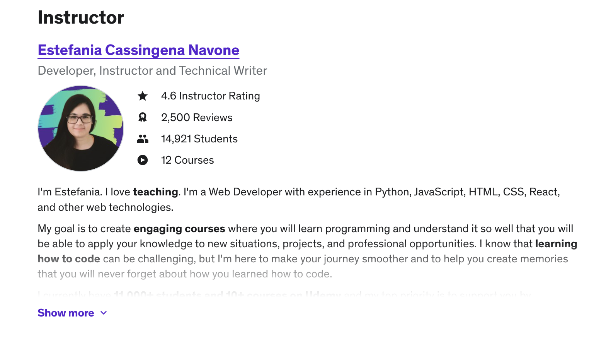Click the 'Instructor' section heading
The image size is (606, 349).
[81, 17]
